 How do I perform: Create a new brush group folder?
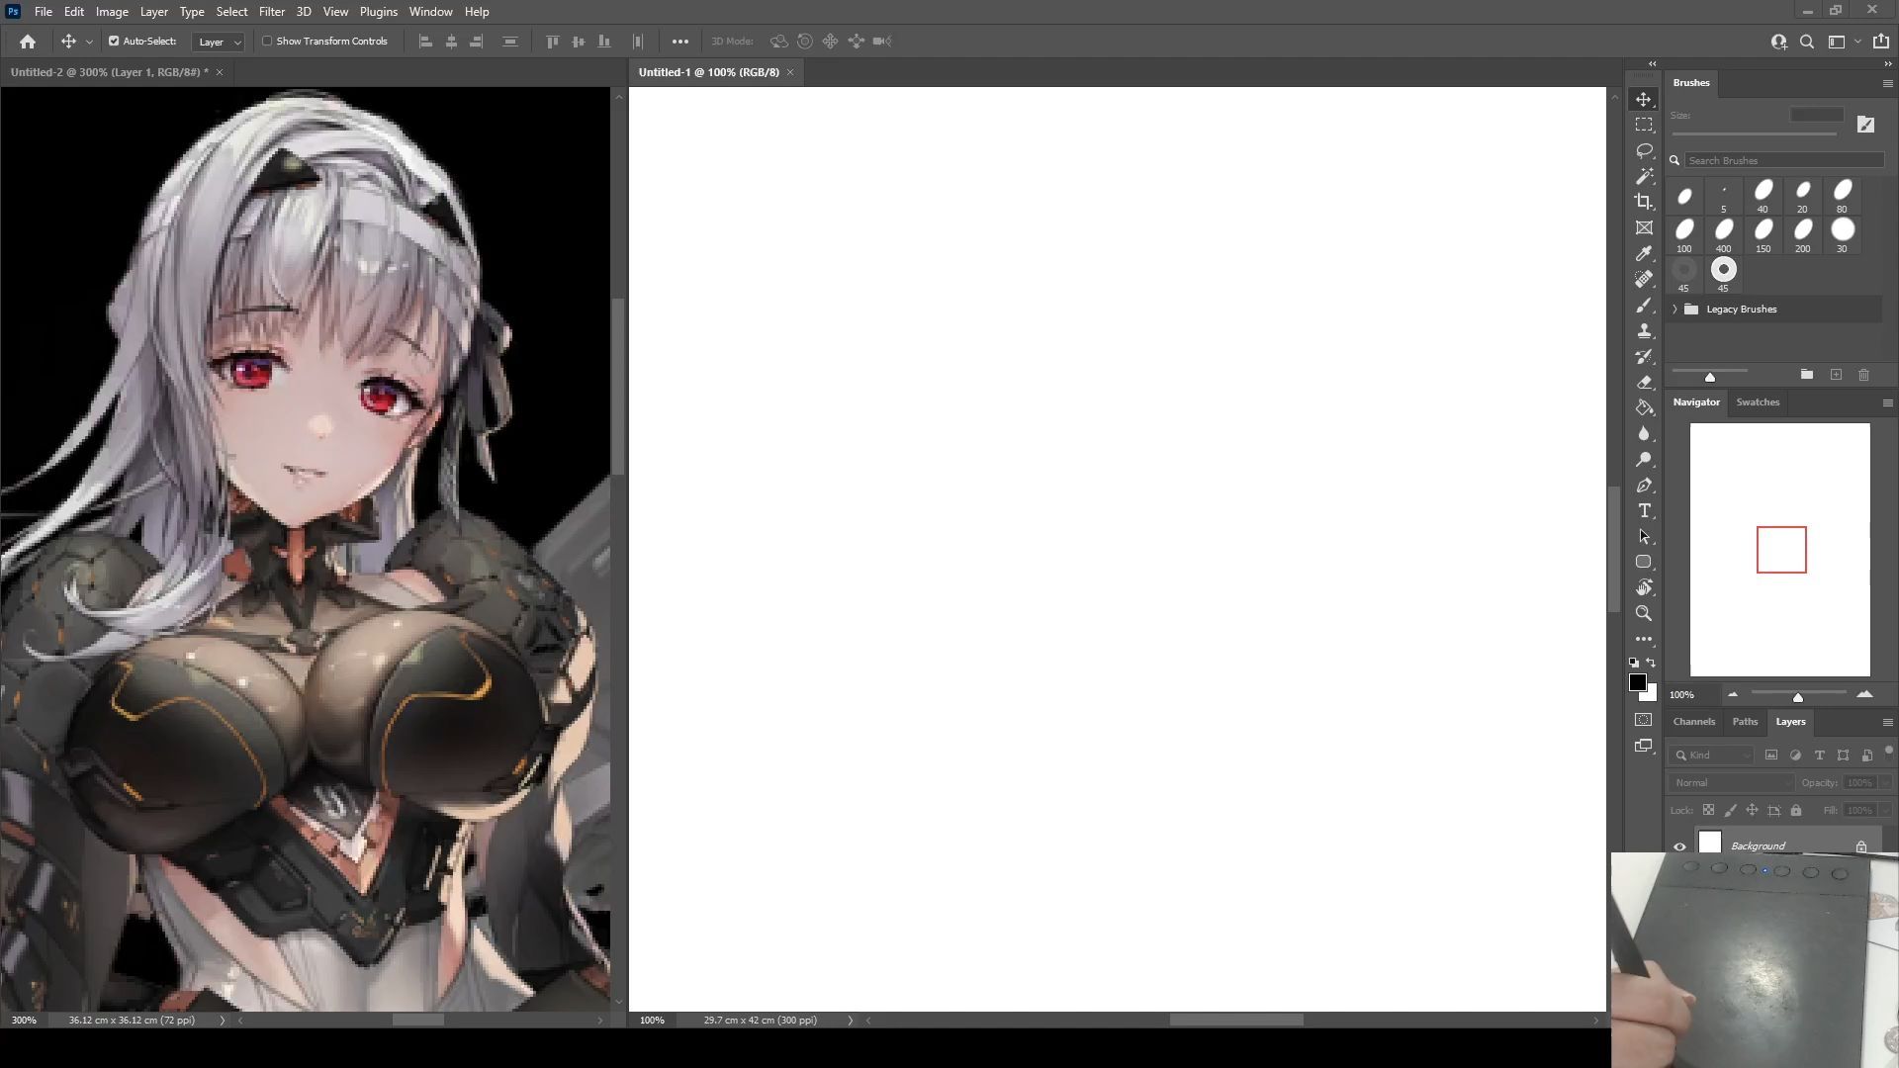1806,375
